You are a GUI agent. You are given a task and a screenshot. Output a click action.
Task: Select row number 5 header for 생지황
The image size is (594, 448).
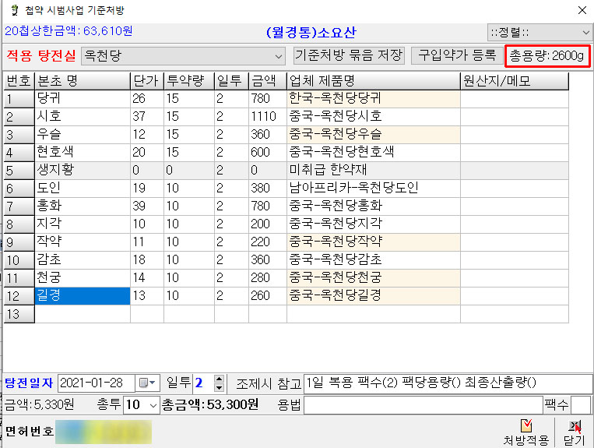[x=19, y=170]
